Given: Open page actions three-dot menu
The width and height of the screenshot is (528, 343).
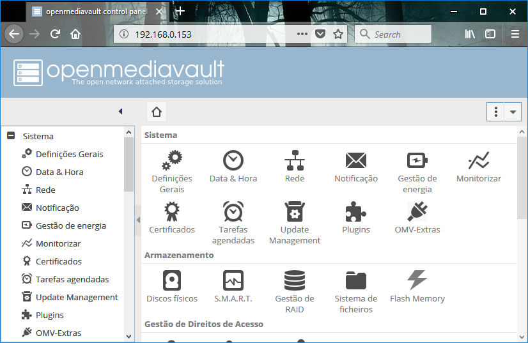Looking at the screenshot, I should (302, 34).
